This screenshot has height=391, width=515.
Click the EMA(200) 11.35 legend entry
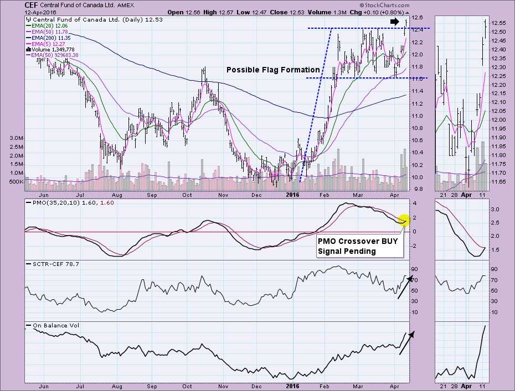pos(51,38)
